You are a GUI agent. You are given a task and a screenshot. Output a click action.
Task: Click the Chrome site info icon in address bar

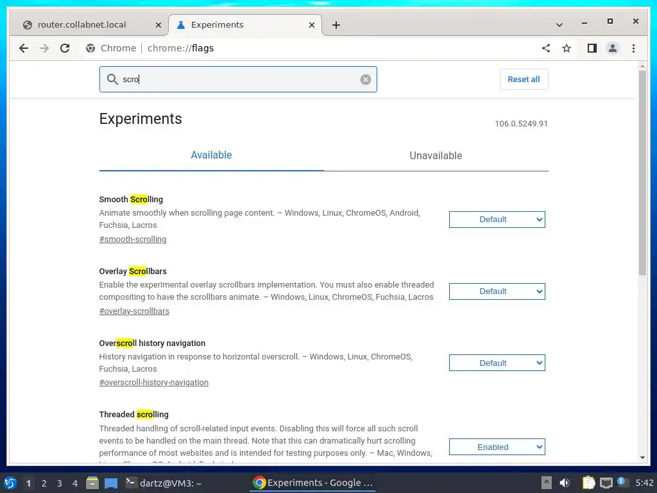pos(90,48)
